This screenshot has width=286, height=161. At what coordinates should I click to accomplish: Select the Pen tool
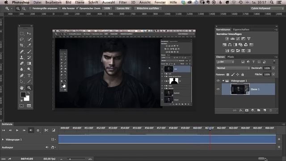[22, 76]
